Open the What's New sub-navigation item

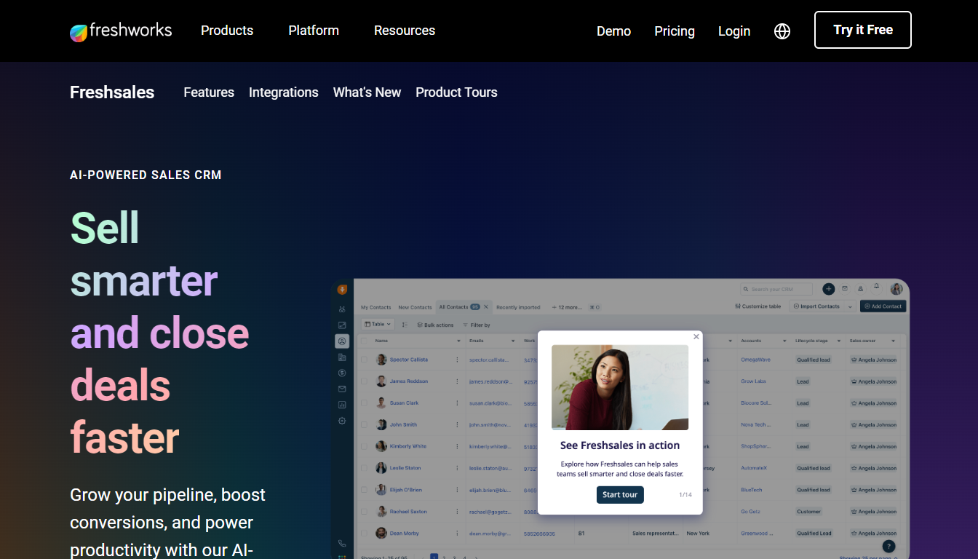367,92
